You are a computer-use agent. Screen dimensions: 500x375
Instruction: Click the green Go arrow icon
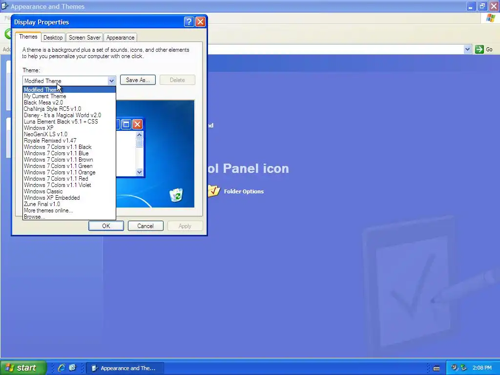(x=479, y=49)
